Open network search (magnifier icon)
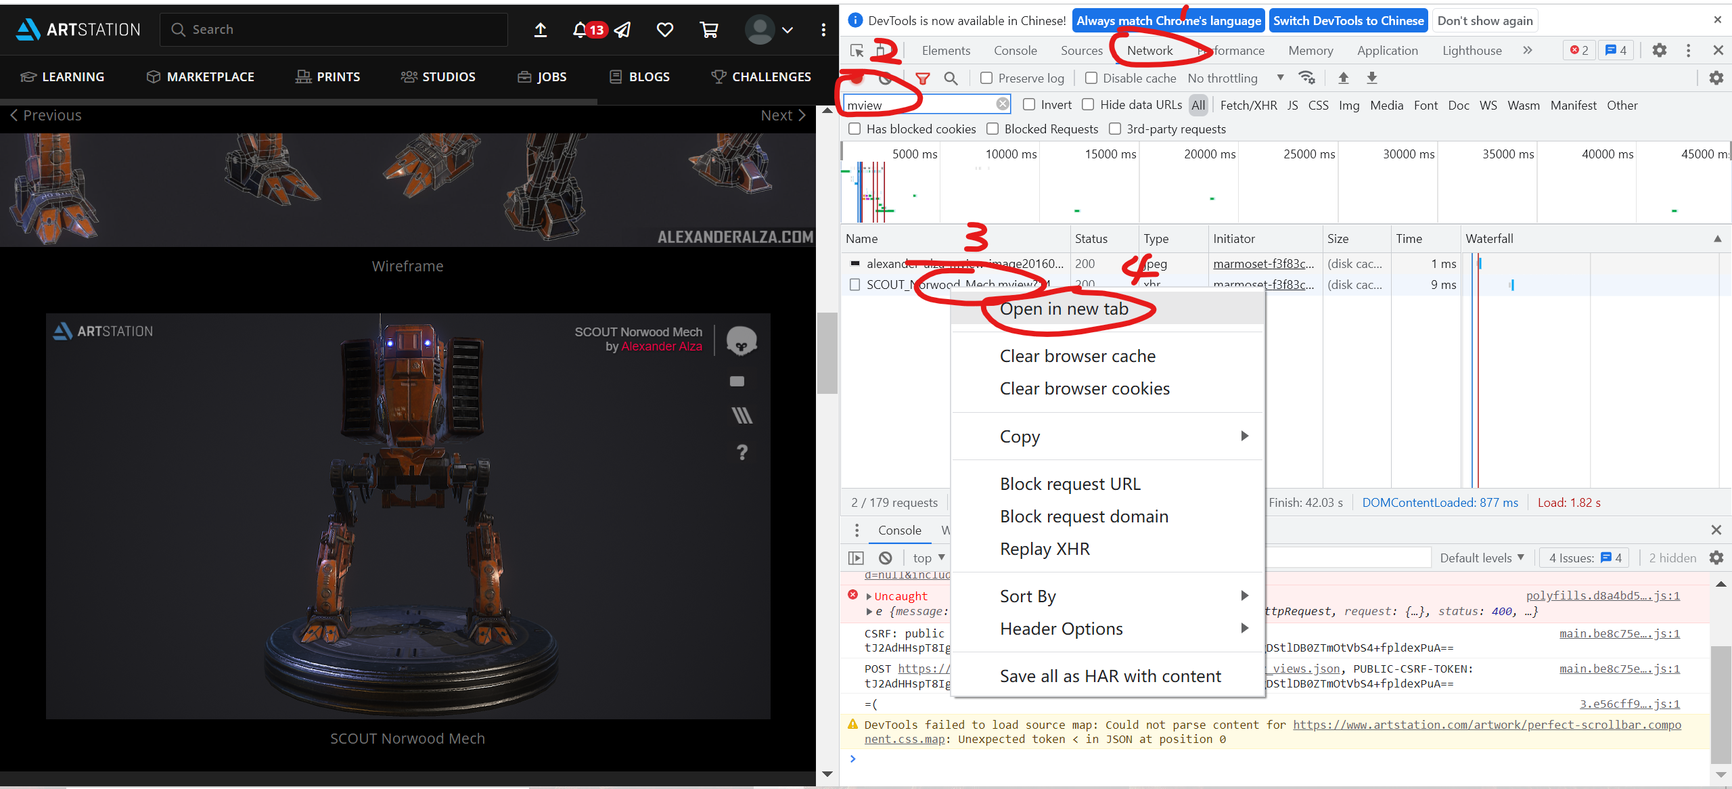The image size is (1732, 789). 951,78
